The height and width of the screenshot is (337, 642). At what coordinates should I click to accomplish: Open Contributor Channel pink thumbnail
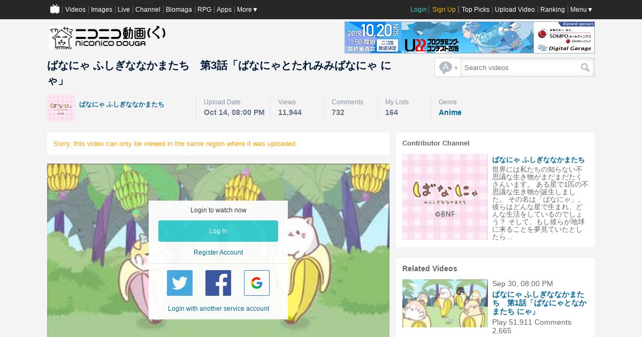click(x=445, y=197)
